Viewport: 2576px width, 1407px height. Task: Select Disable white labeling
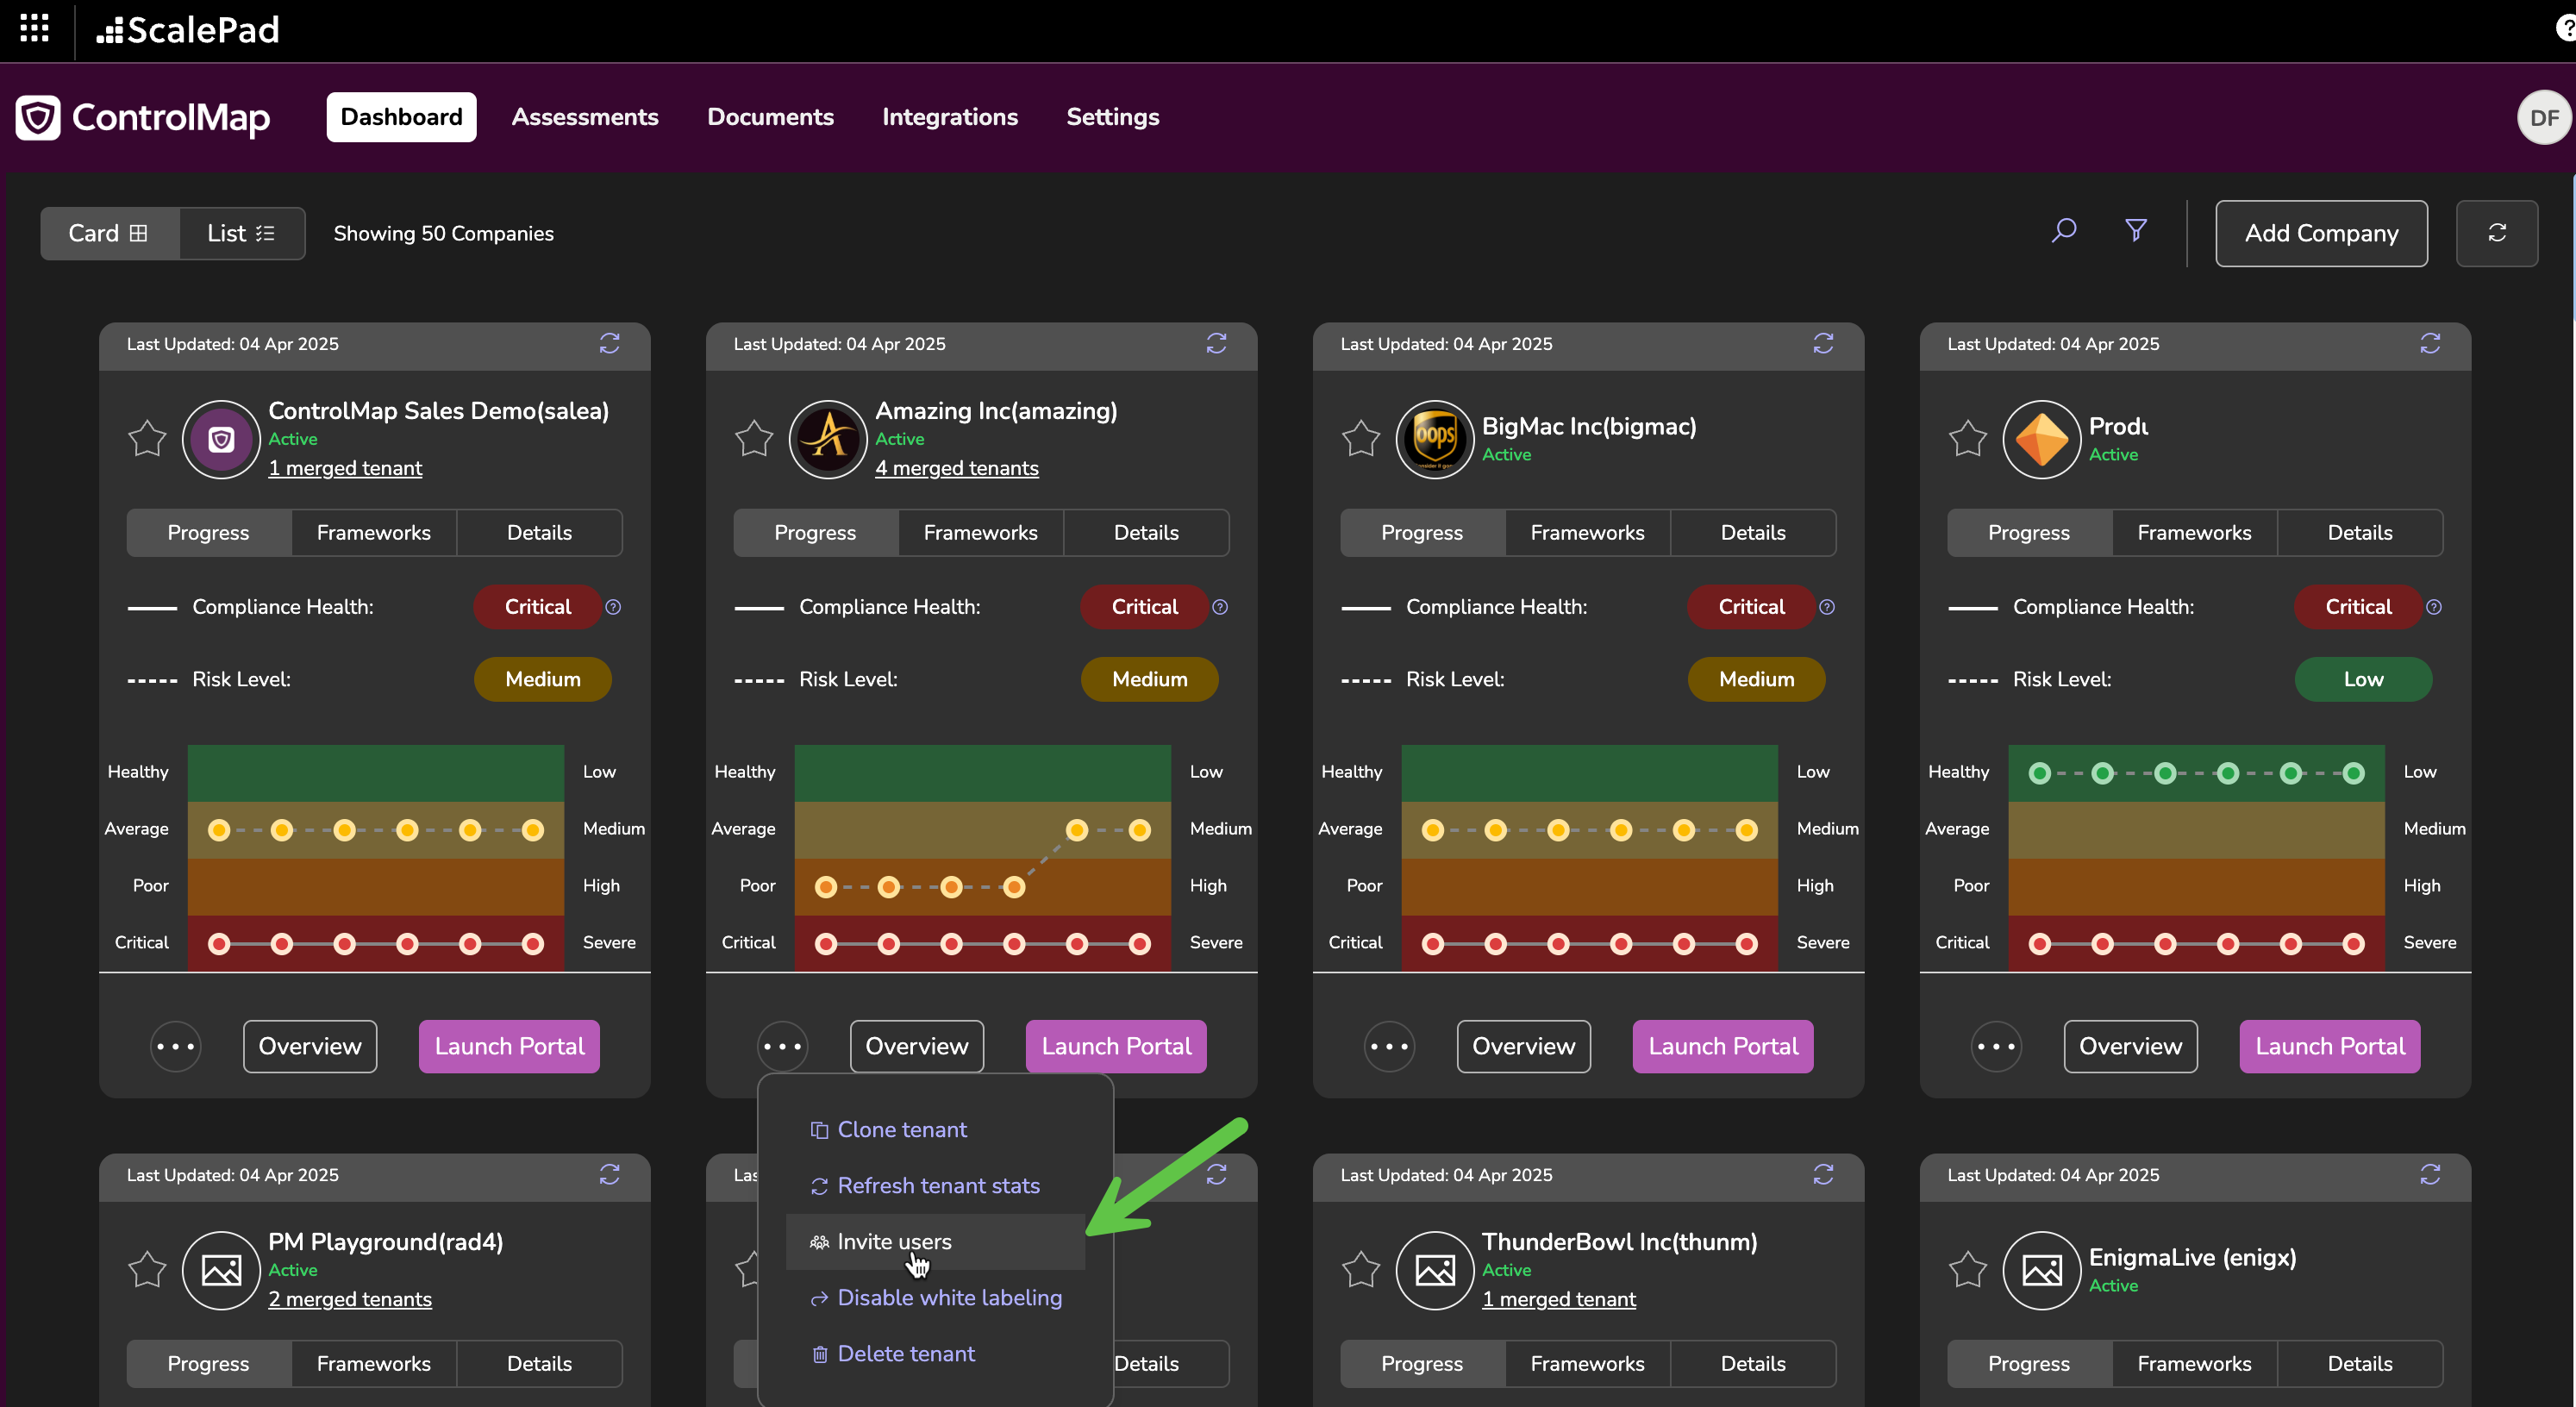click(935, 1297)
